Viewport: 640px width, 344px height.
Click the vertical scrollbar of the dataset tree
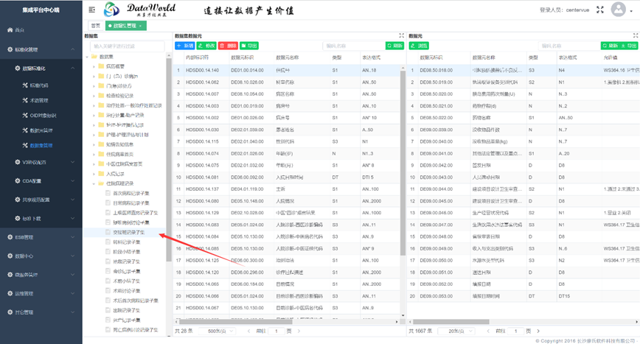(x=169, y=159)
